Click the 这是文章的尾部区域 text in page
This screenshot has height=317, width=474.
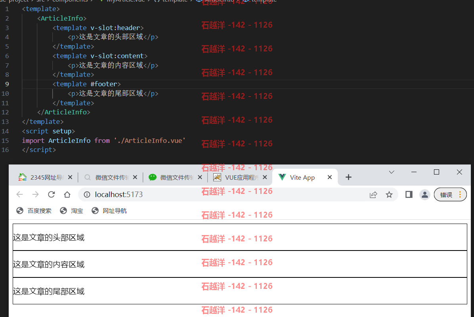click(x=49, y=291)
